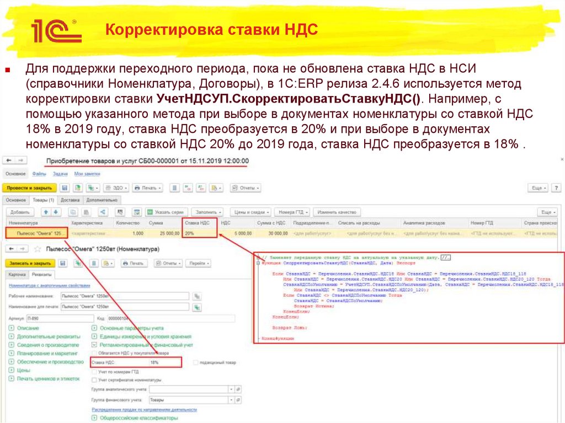Click the split row (share) icon
This screenshot has width=565, height=423.
click(103, 212)
